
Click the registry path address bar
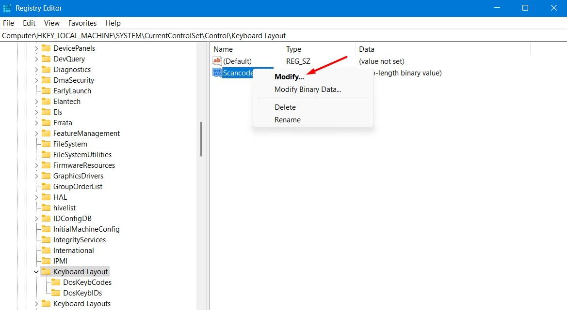tap(283, 36)
